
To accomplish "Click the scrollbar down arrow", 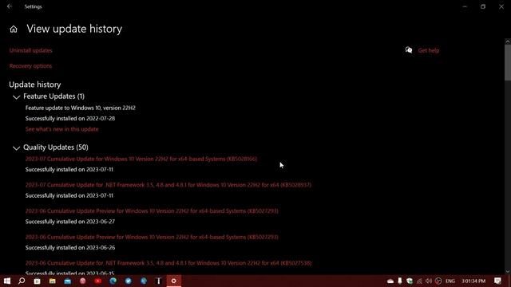I will 508,271.
